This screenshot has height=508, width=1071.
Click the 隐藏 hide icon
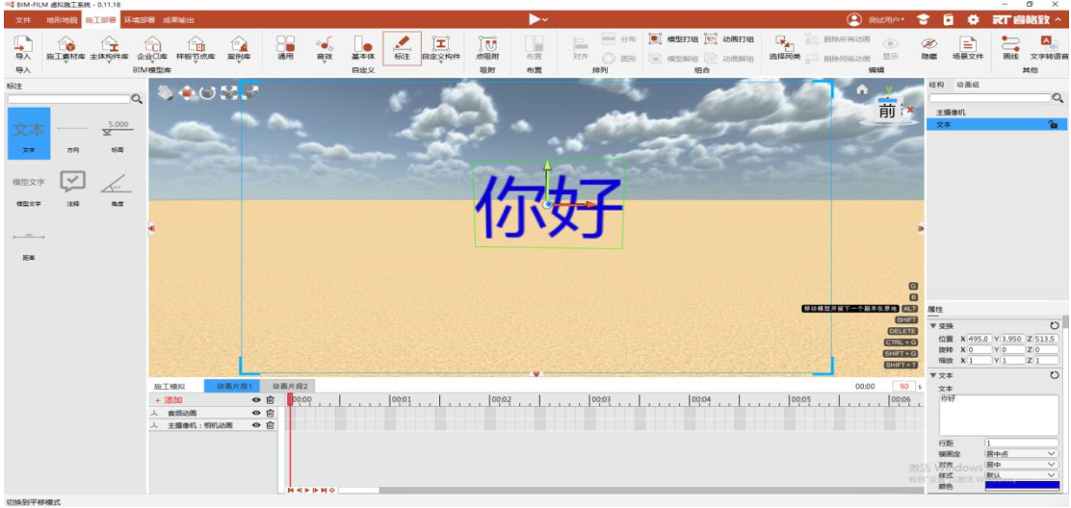tap(928, 43)
